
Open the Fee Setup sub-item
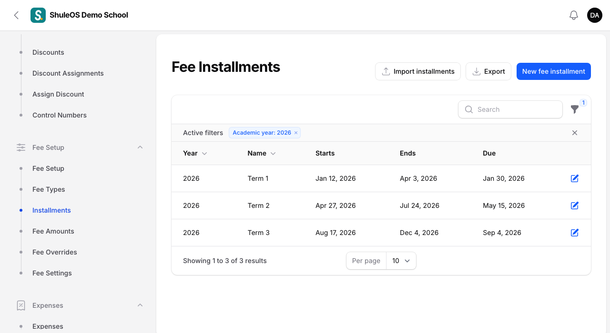coord(48,168)
